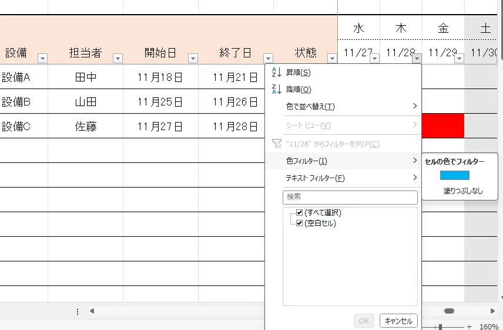Viewport: 503px width, 330px height.
Task: Click the 検索 search field
Action: click(350, 197)
